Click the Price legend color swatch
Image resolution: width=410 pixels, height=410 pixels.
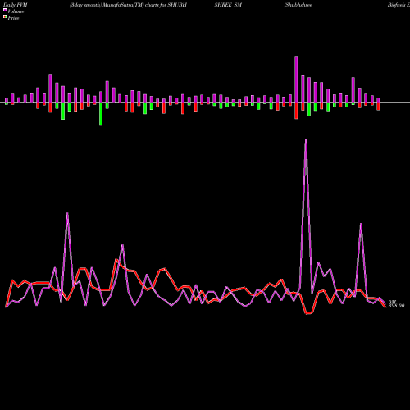point(5,17)
